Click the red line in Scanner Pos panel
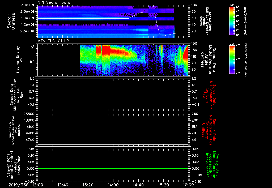 pos(113,135)
